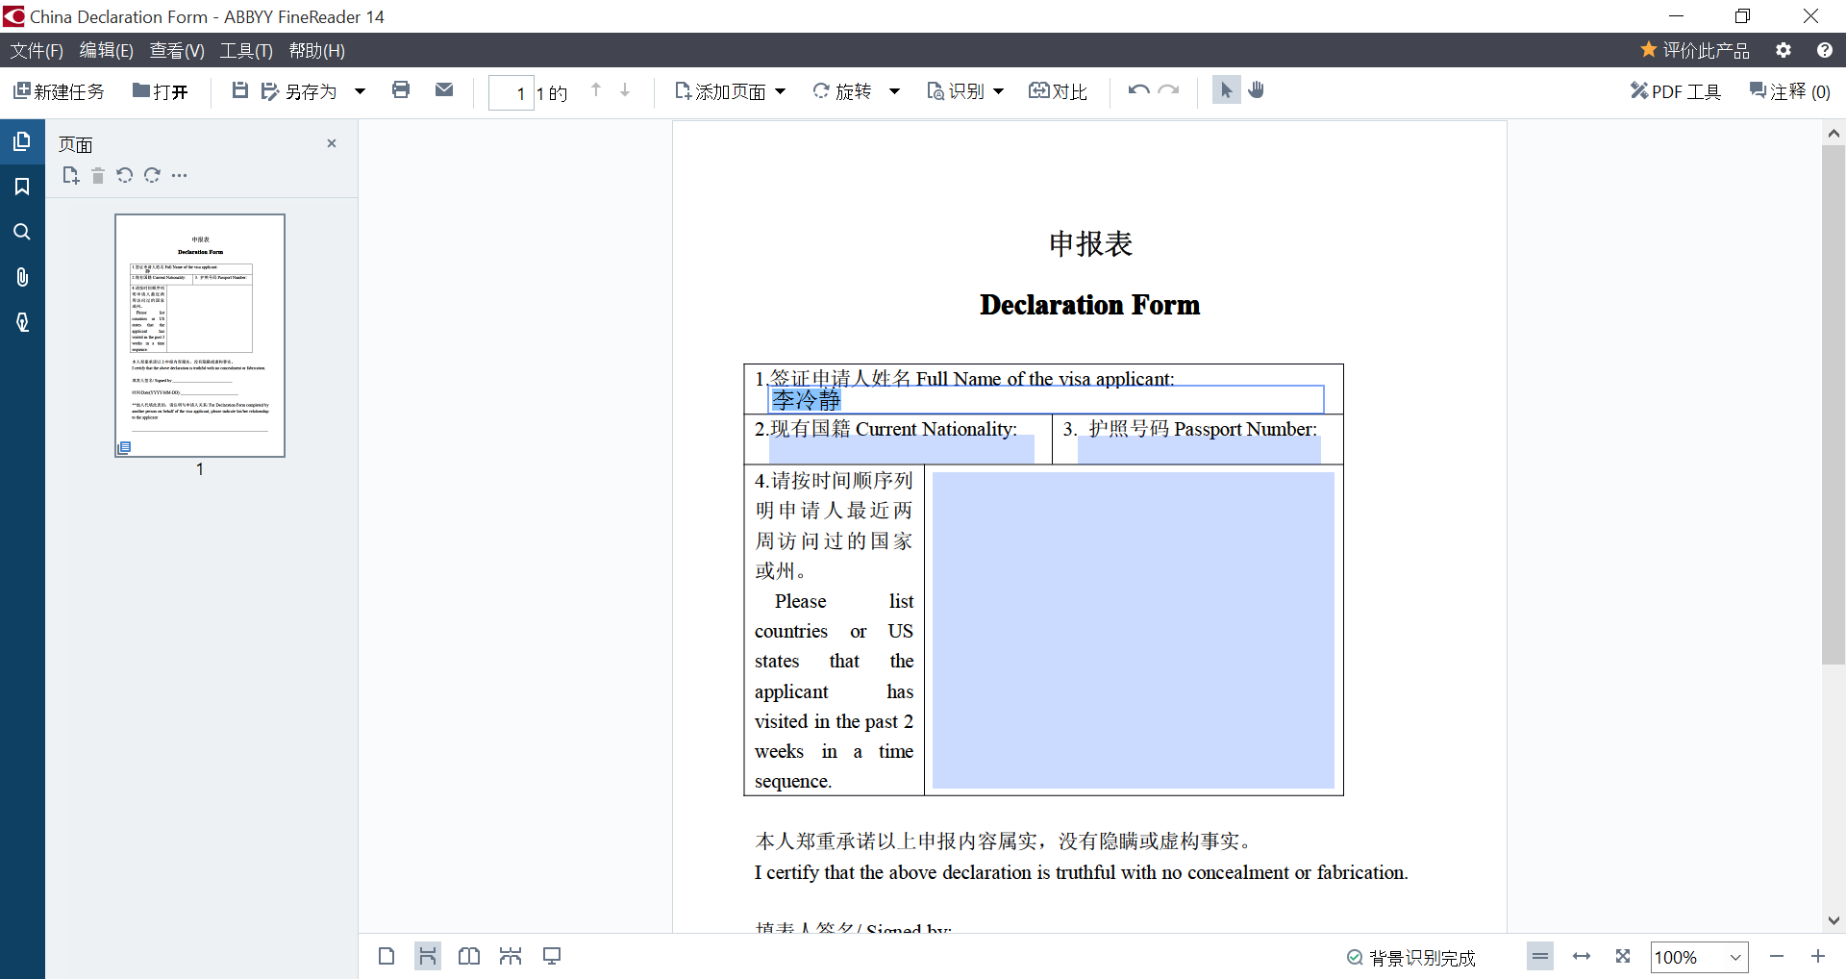
Task: Open the 工具(T) menu
Action: pyautogui.click(x=246, y=51)
